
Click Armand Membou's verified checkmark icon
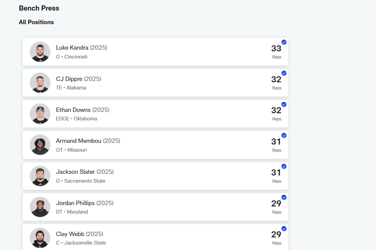284,135
